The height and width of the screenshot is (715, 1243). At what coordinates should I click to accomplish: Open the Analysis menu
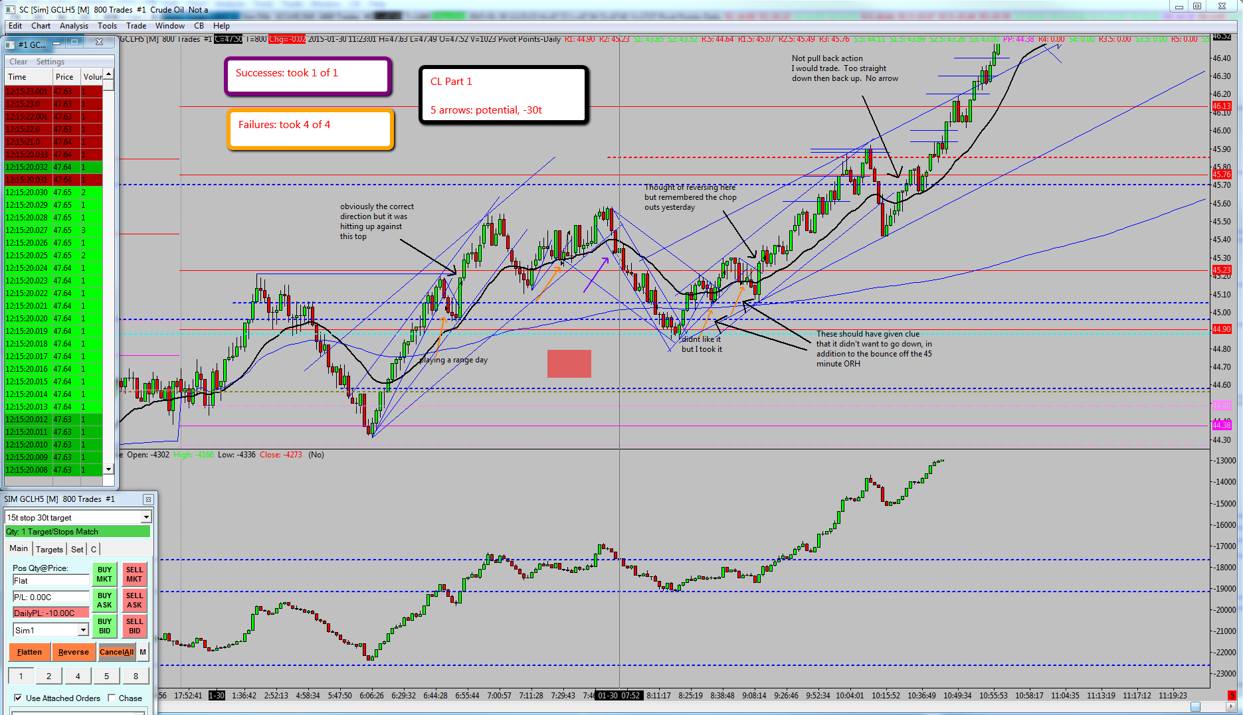(x=74, y=26)
